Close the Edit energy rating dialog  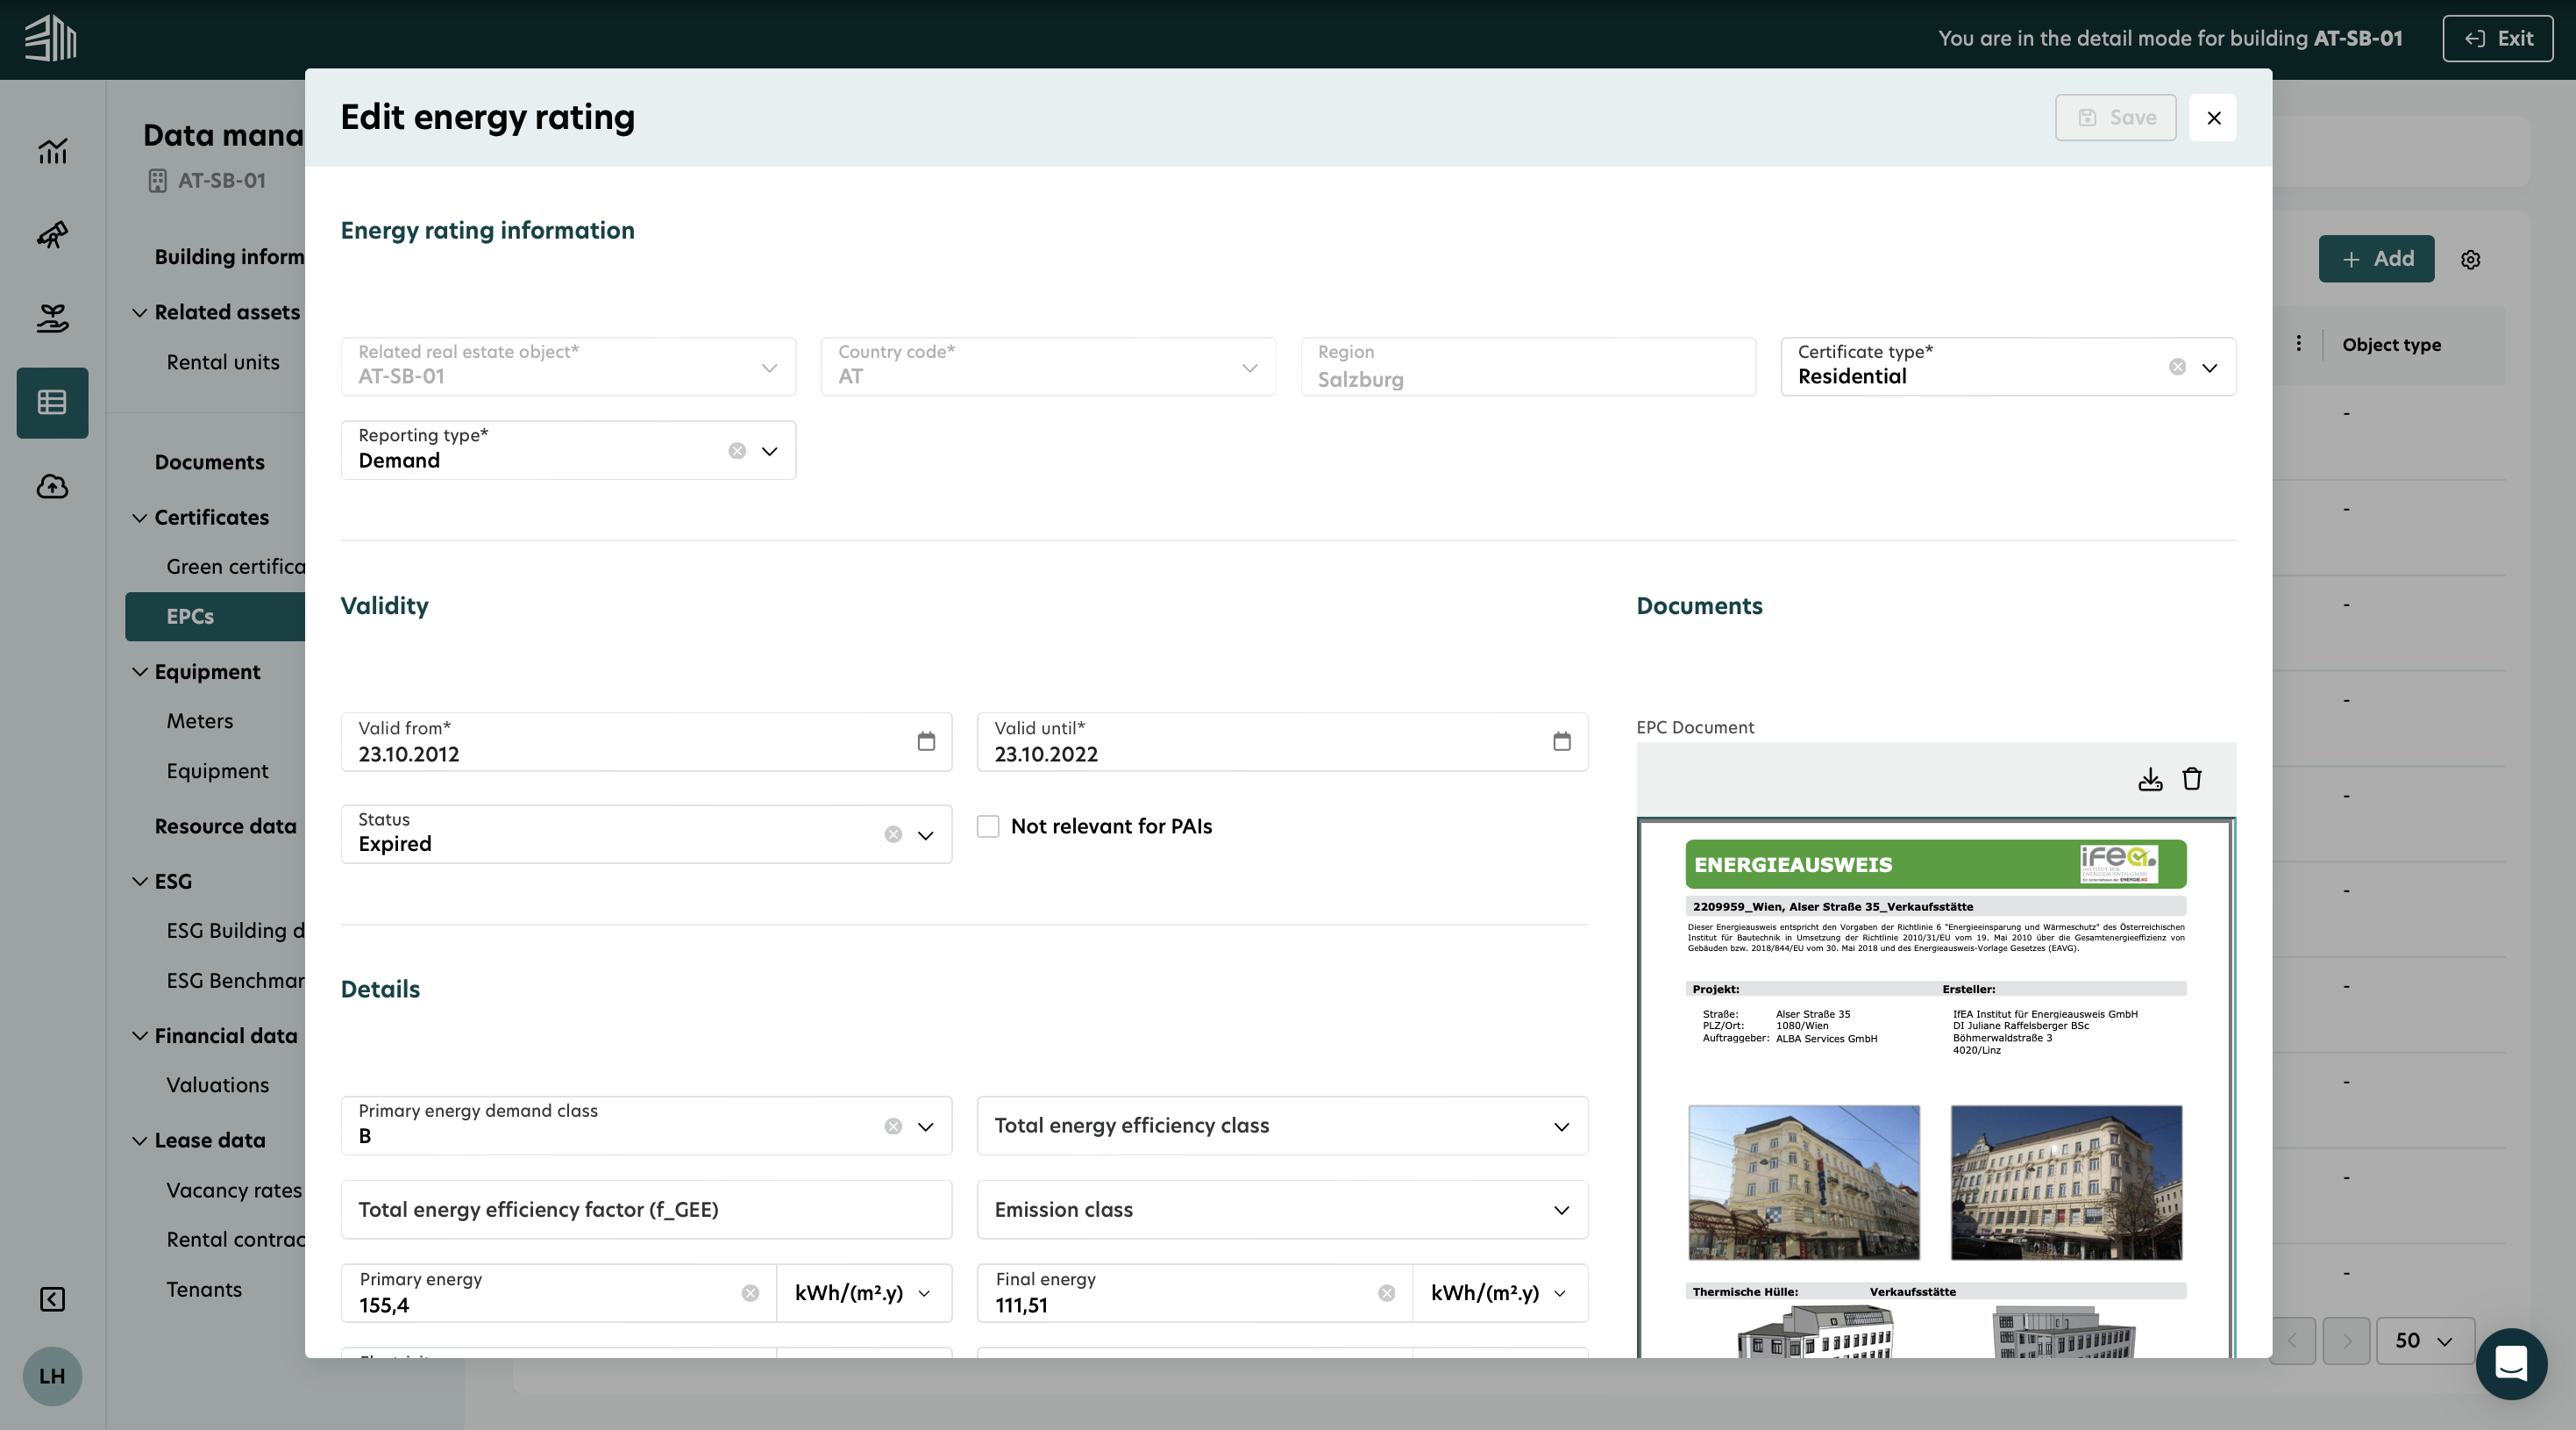[x=2213, y=118]
